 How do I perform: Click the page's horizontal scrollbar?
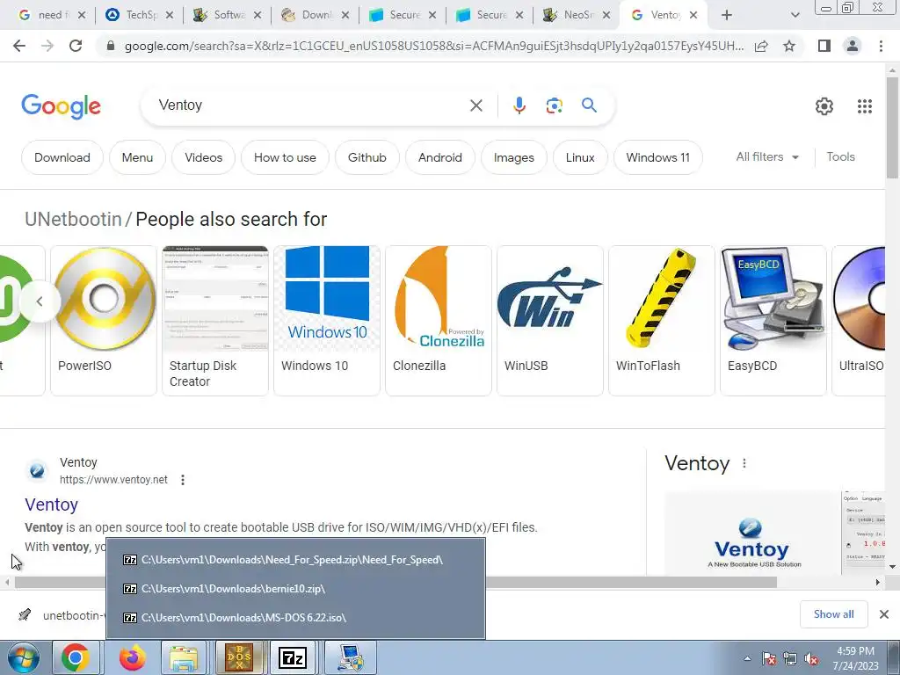click(x=396, y=582)
